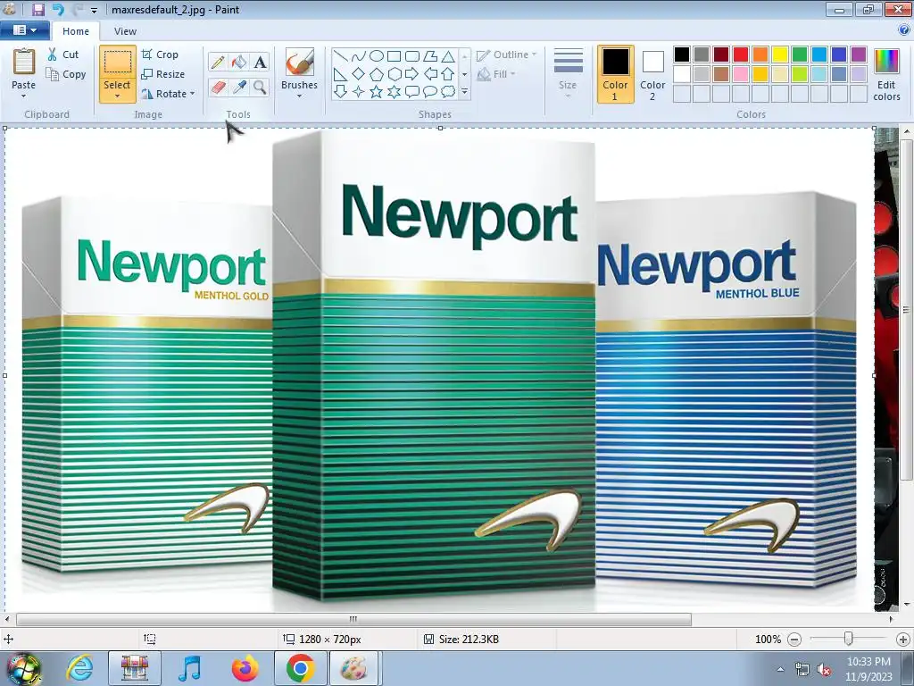Viewport: 914px width, 686px height.
Task: Click the Brushes icon
Action: 300,62
